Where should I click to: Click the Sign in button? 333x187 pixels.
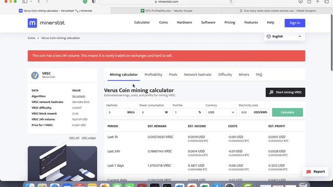click(295, 23)
